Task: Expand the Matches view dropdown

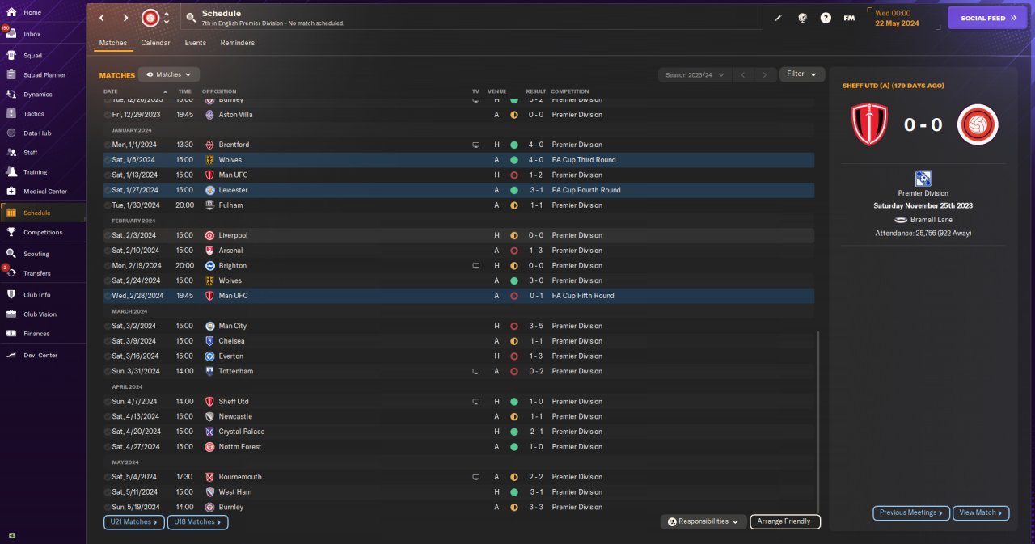Action: [x=169, y=74]
